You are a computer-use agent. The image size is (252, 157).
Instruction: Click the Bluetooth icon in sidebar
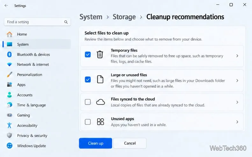coord(9,55)
